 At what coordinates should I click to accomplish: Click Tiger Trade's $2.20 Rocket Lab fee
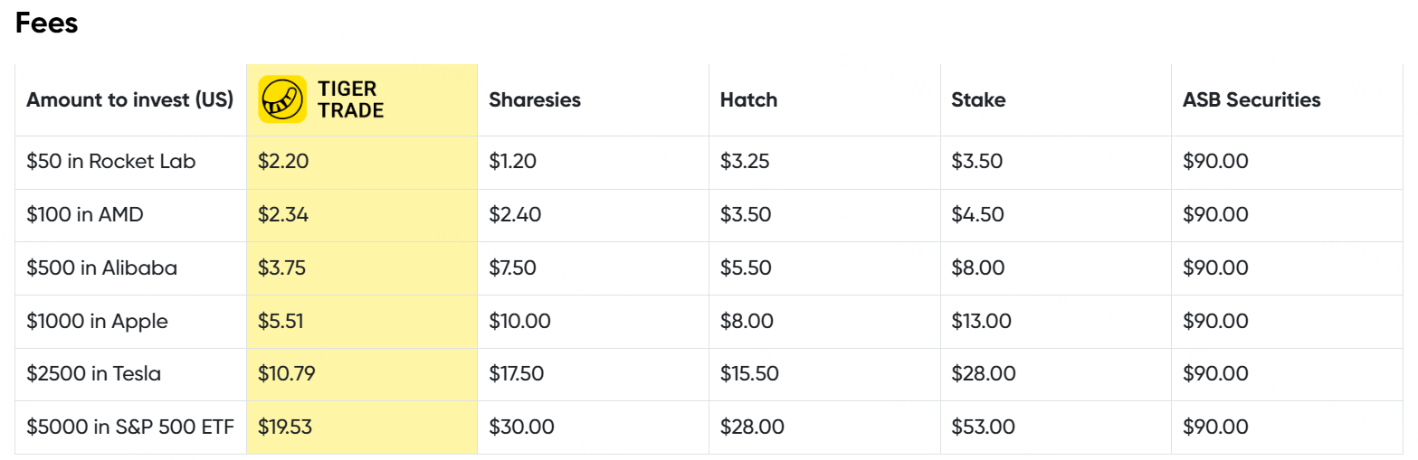pos(282,162)
